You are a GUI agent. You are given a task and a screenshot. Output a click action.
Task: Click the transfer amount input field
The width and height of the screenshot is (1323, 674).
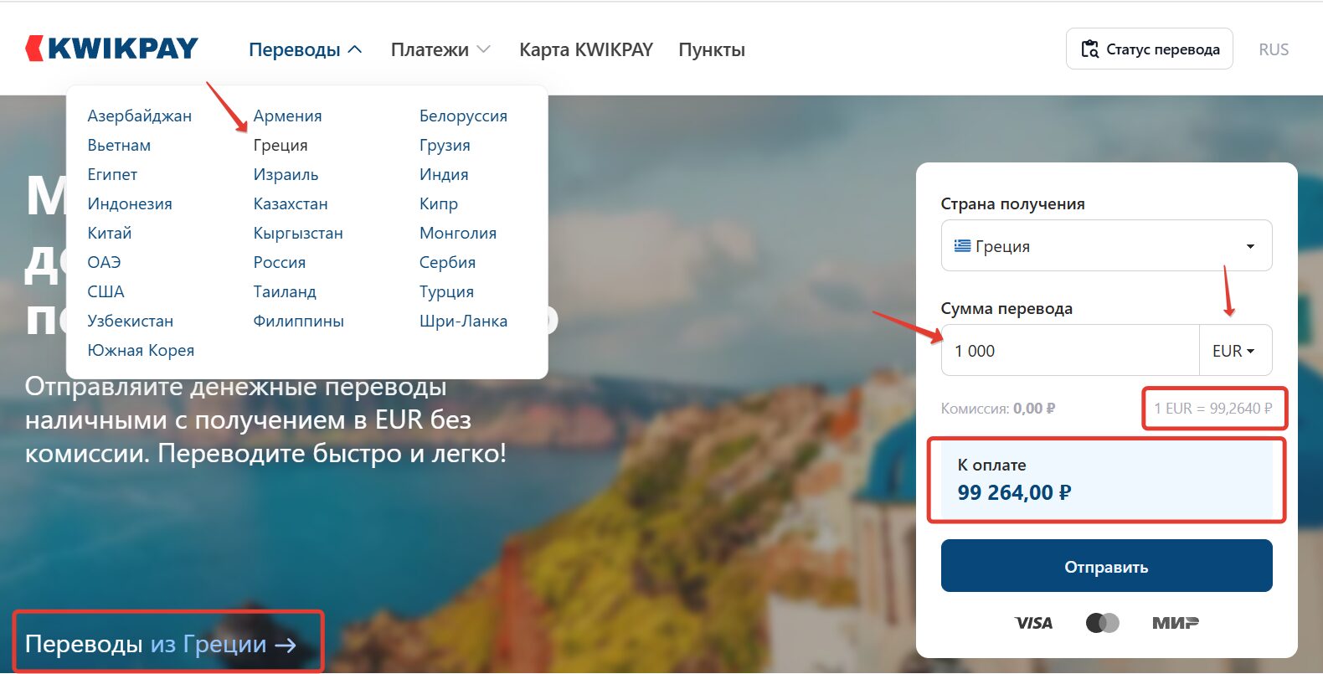click(x=1070, y=351)
